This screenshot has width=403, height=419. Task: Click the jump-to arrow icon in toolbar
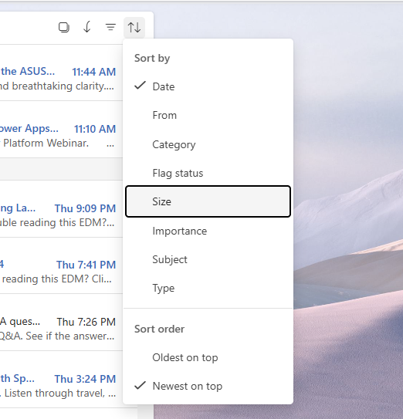[x=87, y=27]
